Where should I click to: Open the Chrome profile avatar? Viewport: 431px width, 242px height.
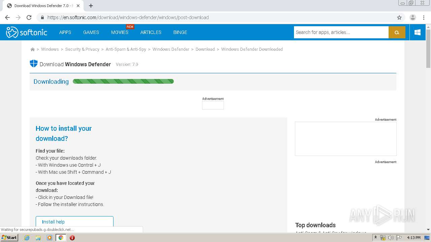(413, 17)
